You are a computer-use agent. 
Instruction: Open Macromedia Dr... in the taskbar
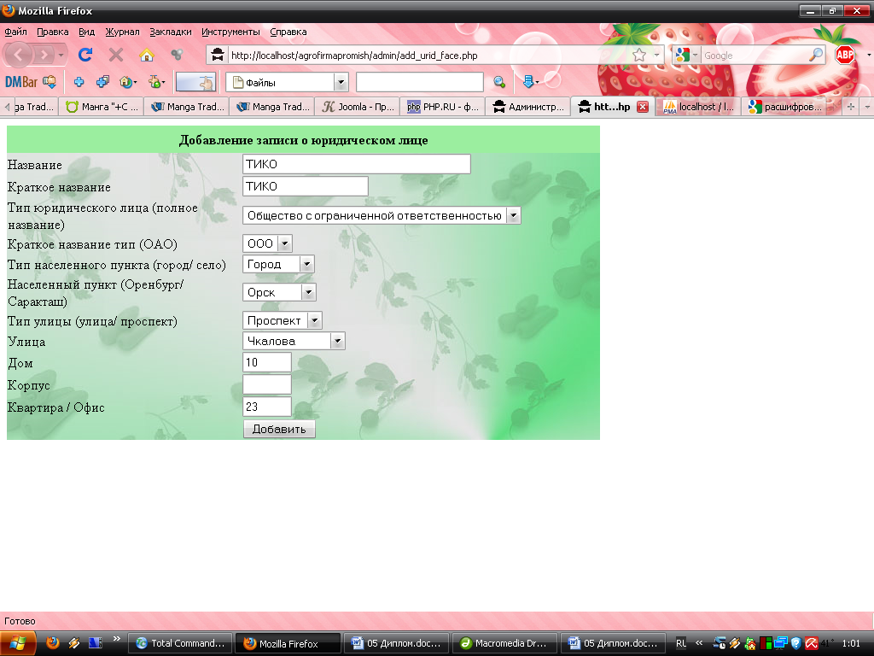504,643
